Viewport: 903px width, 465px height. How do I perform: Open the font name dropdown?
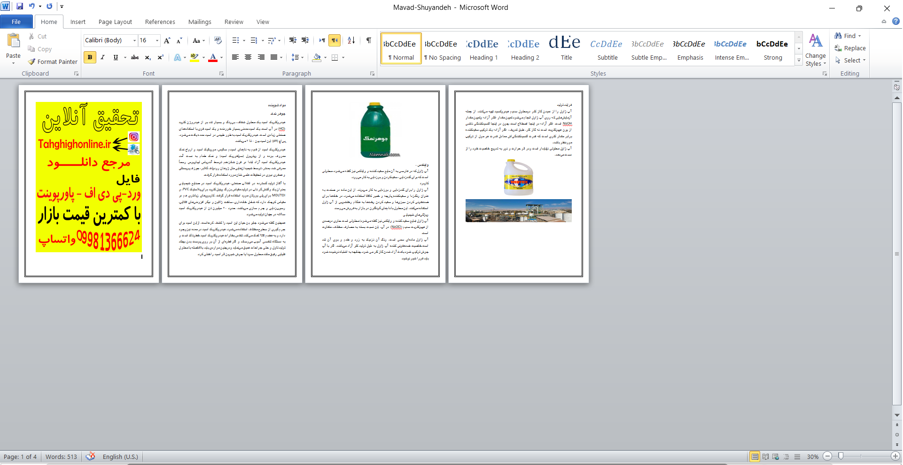134,40
